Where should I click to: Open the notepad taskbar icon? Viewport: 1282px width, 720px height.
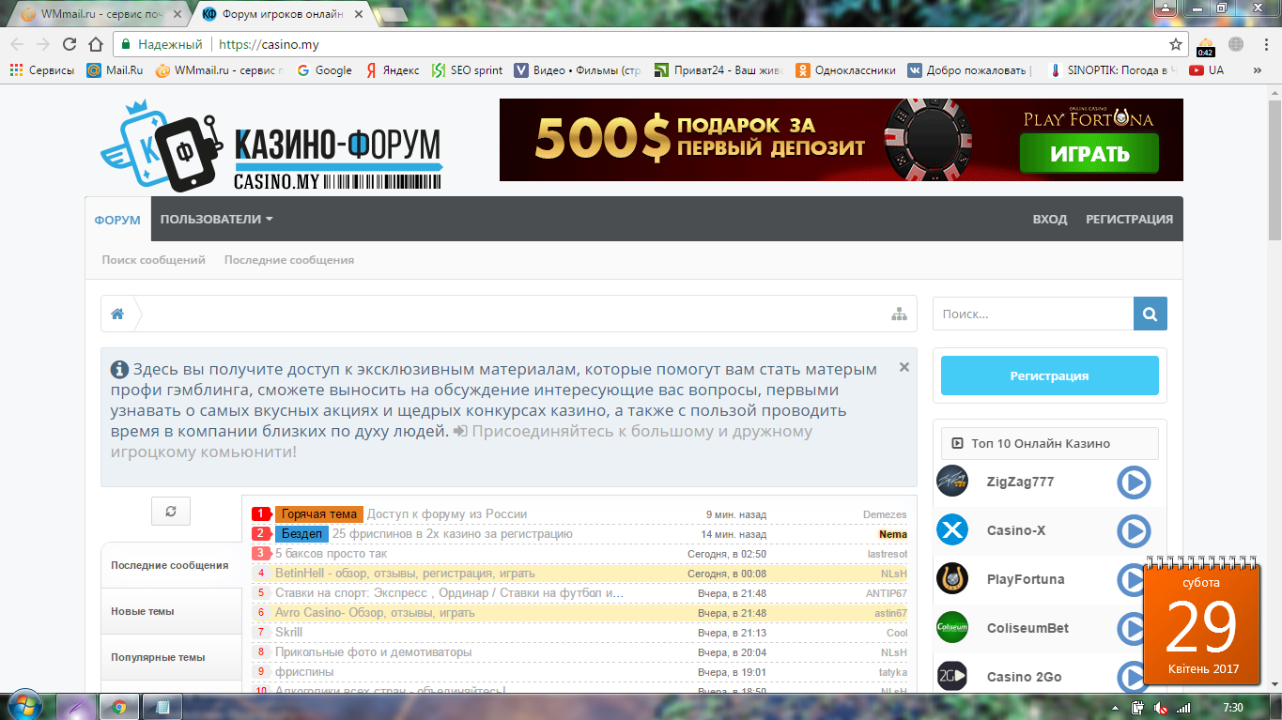tap(162, 707)
